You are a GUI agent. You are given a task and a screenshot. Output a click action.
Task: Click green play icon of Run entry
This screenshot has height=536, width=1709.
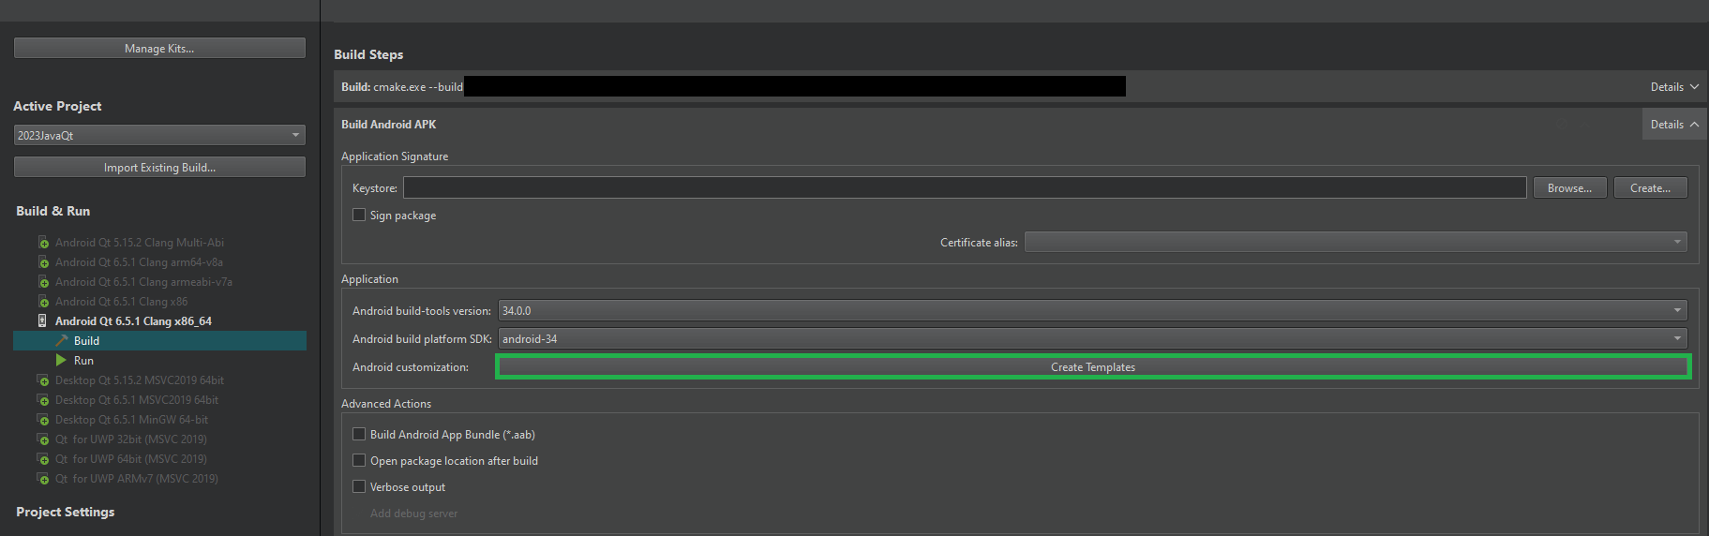pos(61,360)
